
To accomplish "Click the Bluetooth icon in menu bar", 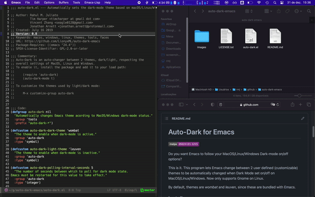I will [x=147, y=3].
